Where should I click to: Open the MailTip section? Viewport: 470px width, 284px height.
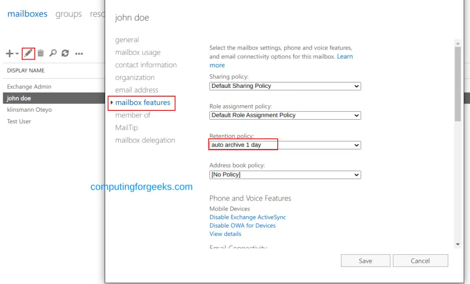pyautogui.click(x=127, y=128)
